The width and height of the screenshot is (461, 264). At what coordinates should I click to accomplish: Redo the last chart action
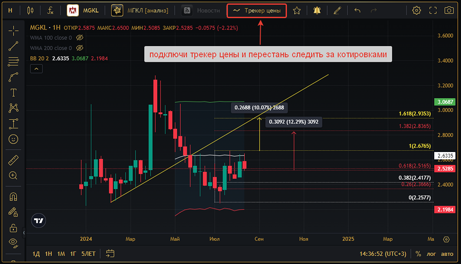click(373, 11)
